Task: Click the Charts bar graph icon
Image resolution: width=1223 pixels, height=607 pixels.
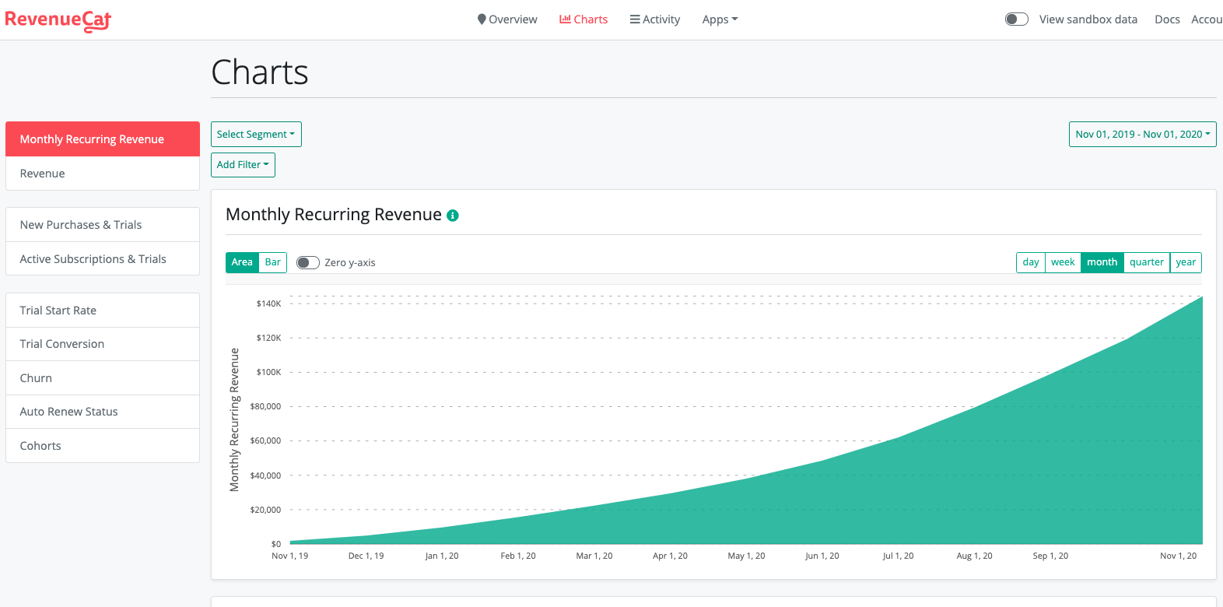Action: tap(565, 19)
